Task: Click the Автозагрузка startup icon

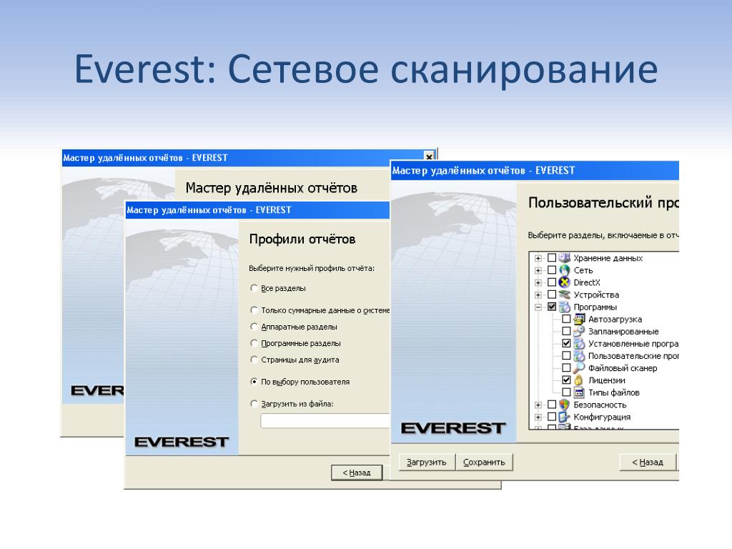Action: (579, 319)
